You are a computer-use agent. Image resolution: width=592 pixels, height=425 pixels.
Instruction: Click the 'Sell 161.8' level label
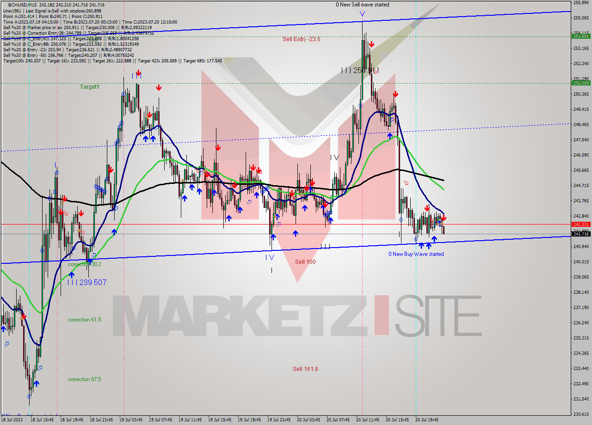coord(305,369)
